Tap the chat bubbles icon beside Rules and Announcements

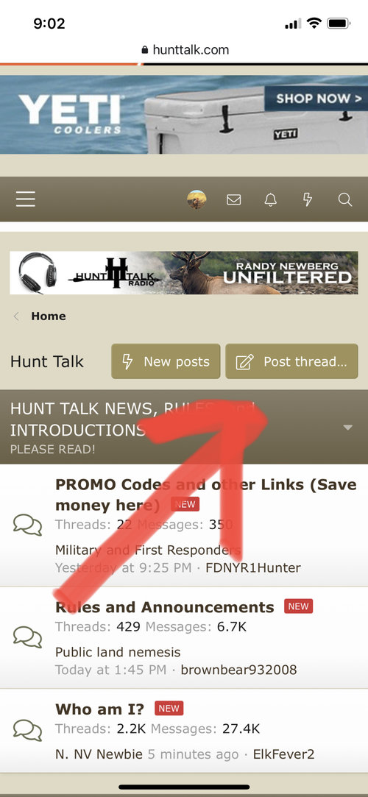27,637
